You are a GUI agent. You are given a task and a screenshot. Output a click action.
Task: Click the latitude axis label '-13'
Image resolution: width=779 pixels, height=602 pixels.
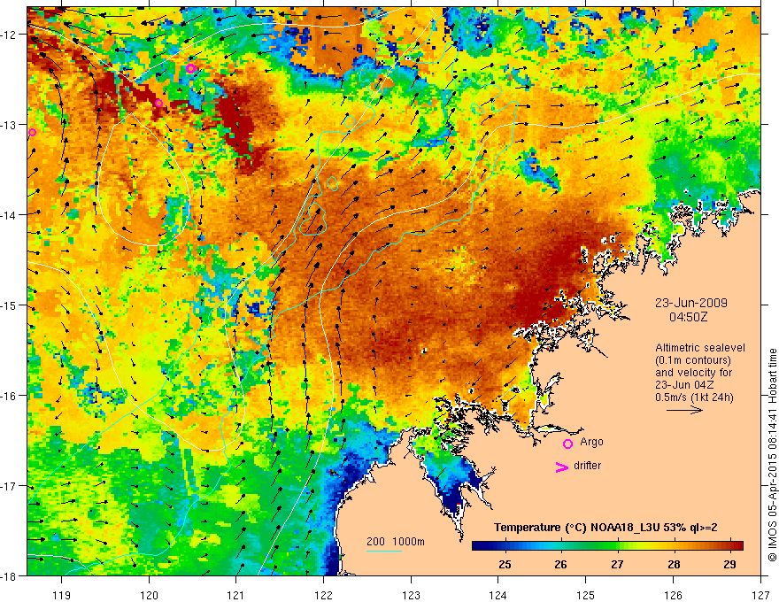(x=9, y=125)
